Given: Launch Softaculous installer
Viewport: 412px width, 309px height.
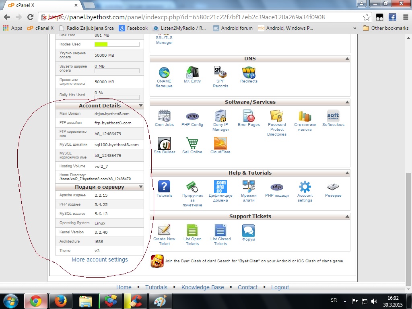Looking at the screenshot, I should [x=333, y=116].
